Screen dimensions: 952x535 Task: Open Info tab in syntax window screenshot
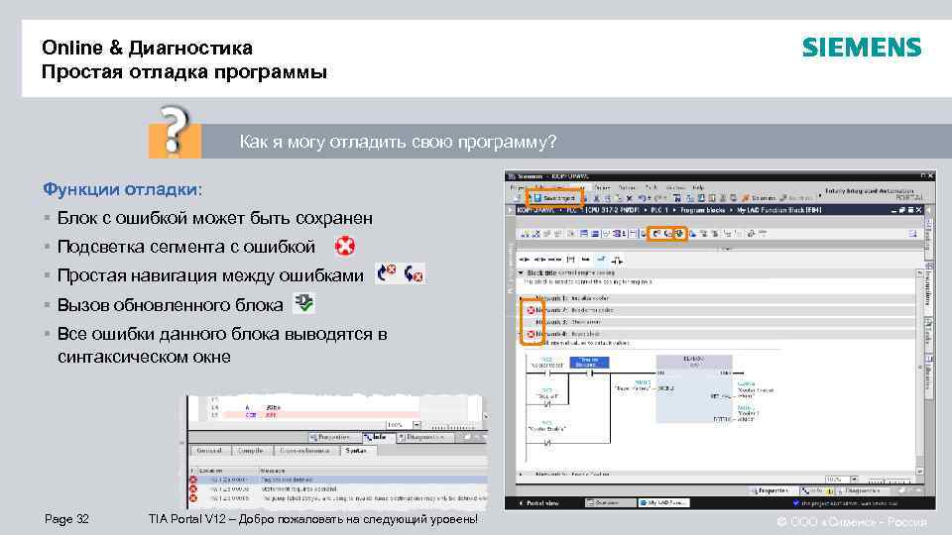(x=379, y=437)
